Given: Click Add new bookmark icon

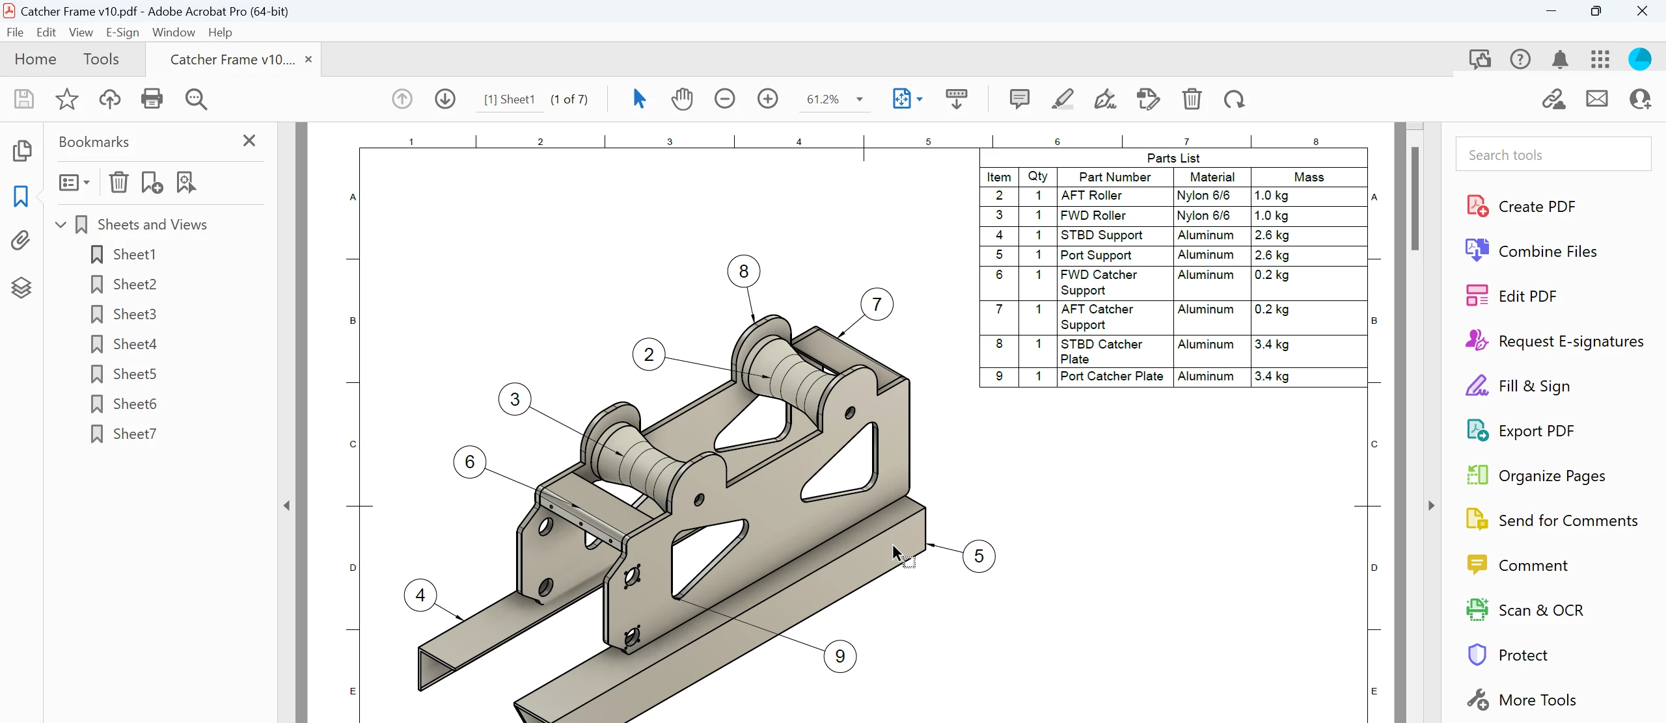Looking at the screenshot, I should 152,183.
